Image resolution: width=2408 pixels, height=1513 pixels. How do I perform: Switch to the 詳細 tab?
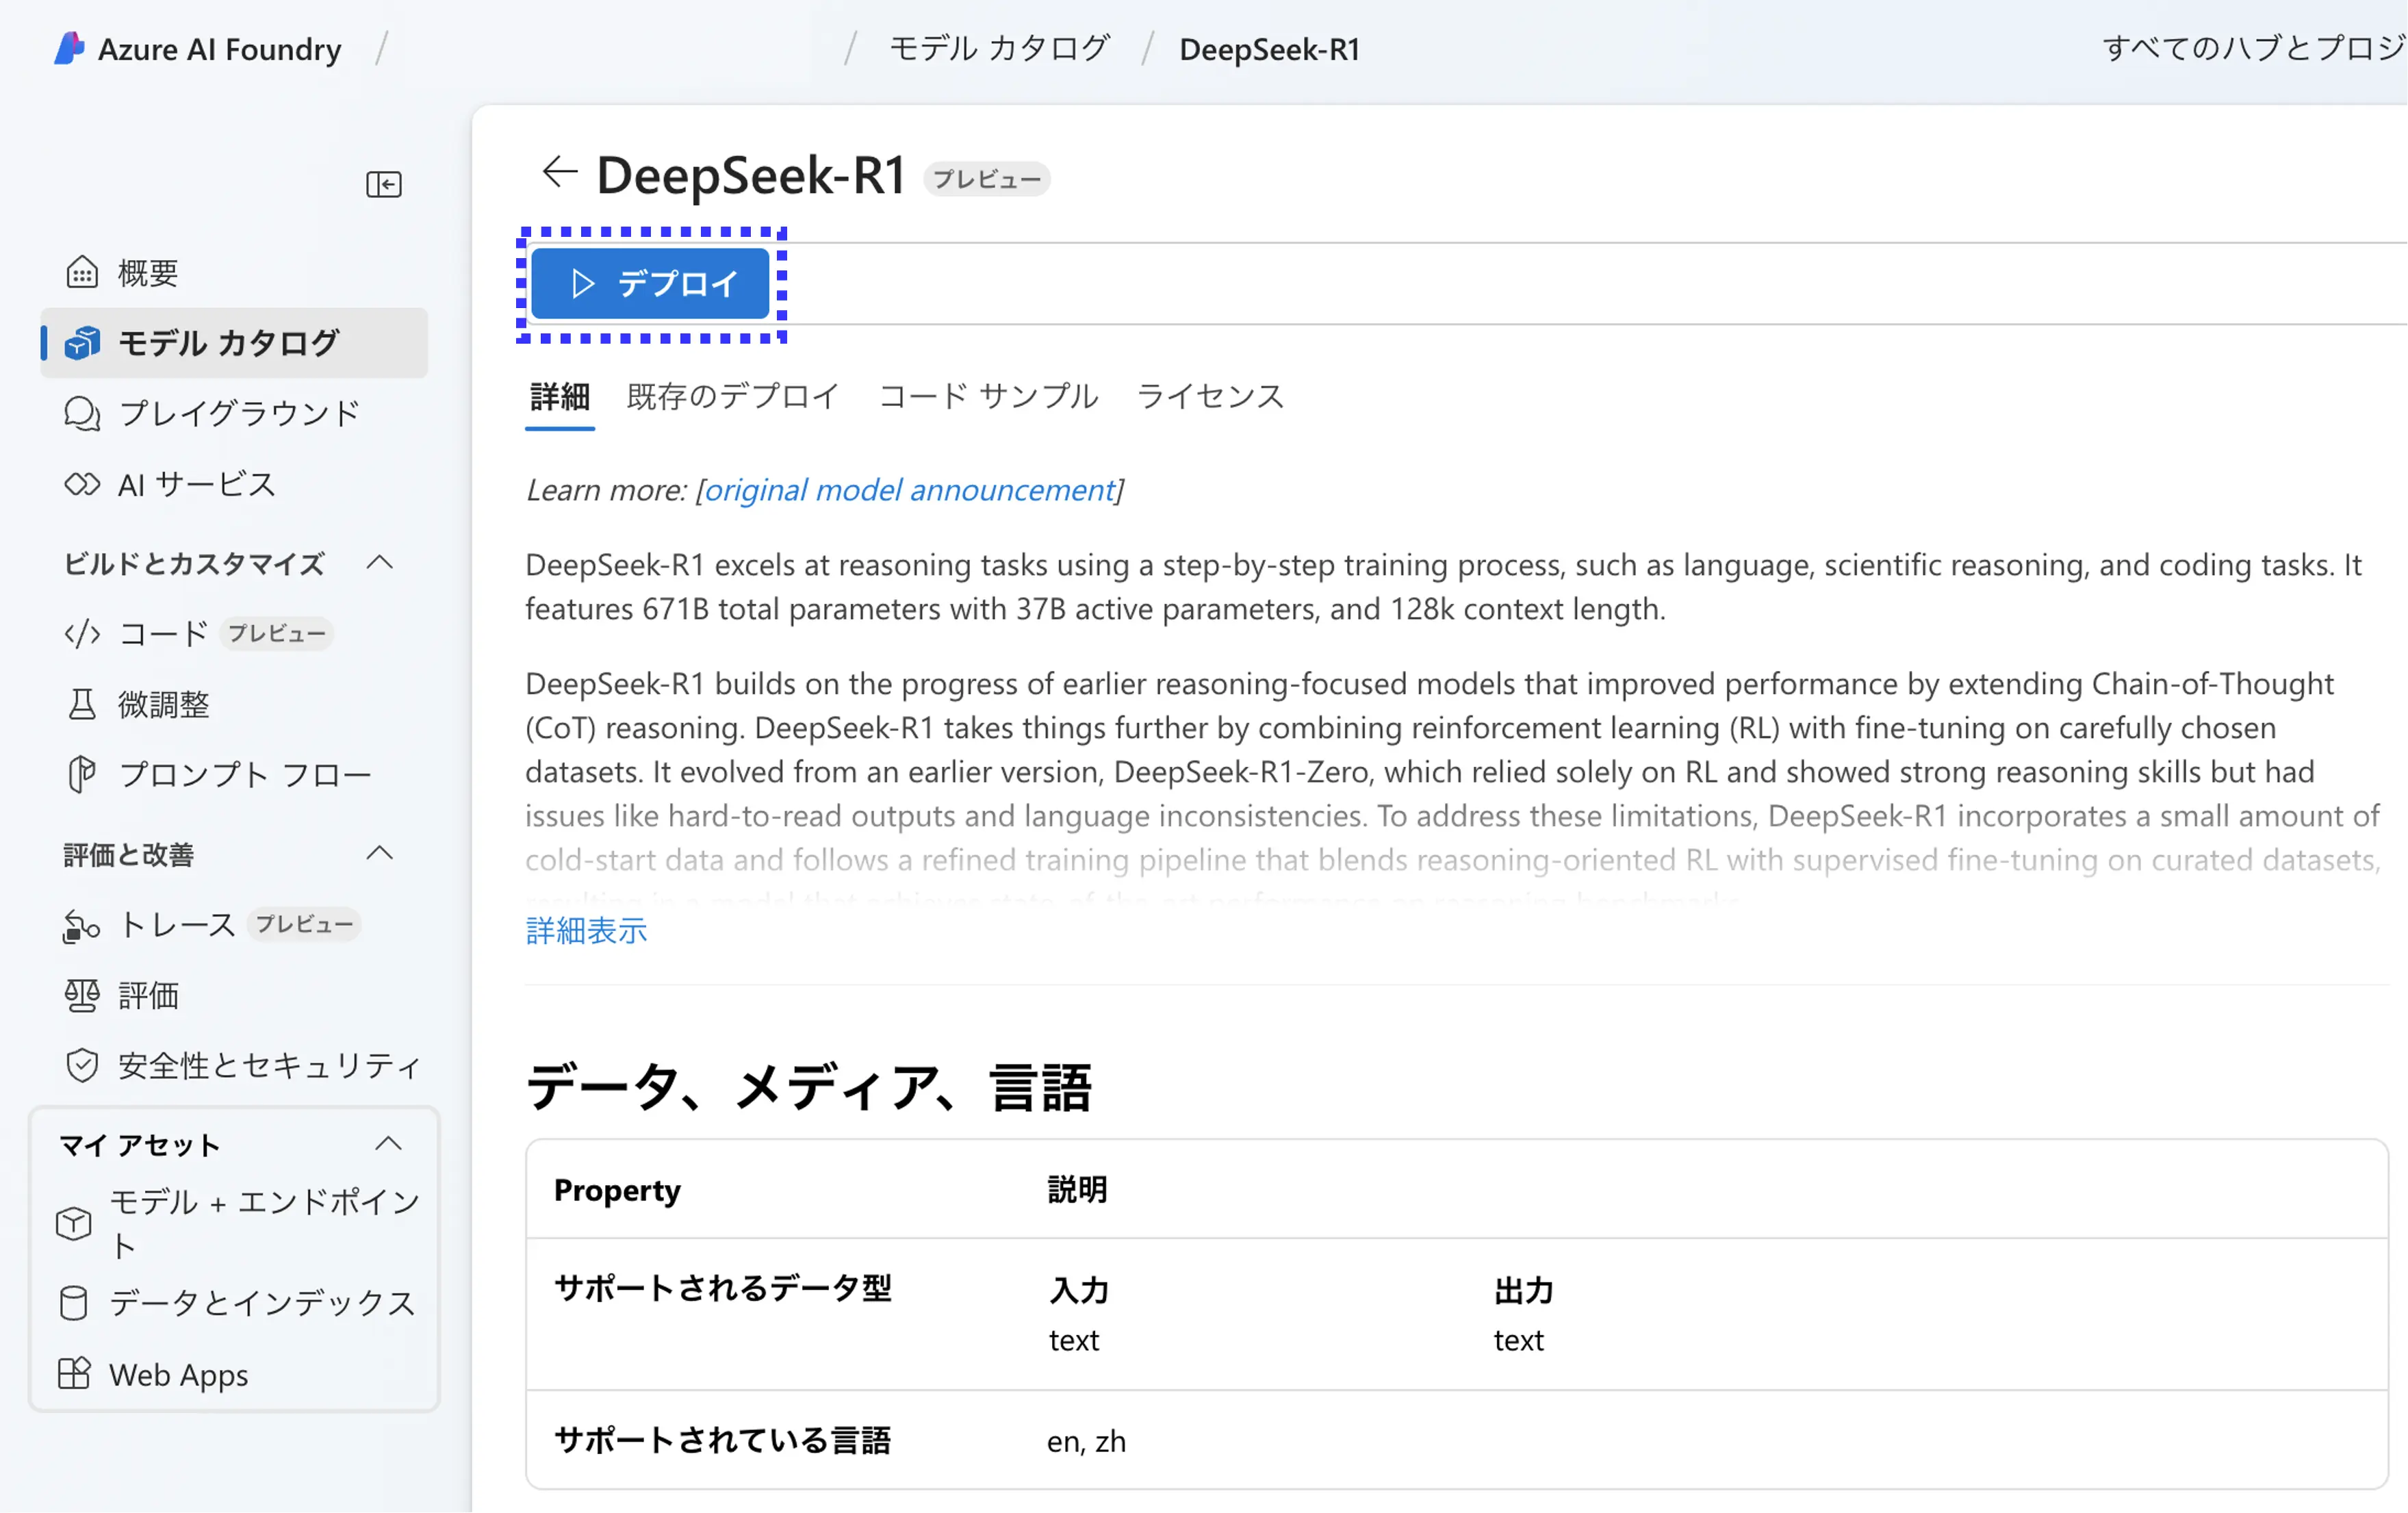pos(560,397)
